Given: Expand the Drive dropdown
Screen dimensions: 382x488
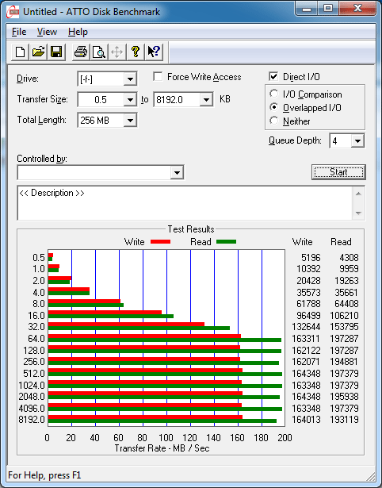Looking at the screenshot, I should 130,79.
